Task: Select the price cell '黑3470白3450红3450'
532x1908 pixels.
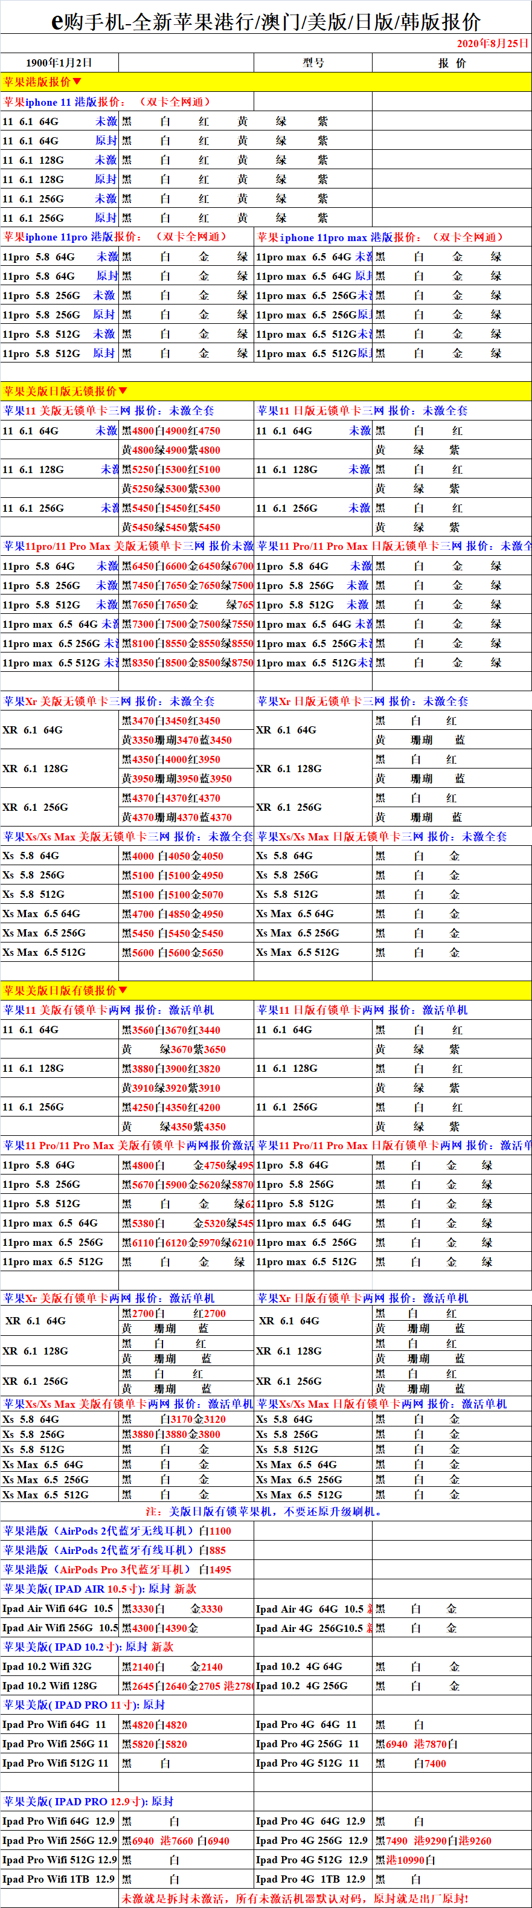Action: [x=187, y=720]
